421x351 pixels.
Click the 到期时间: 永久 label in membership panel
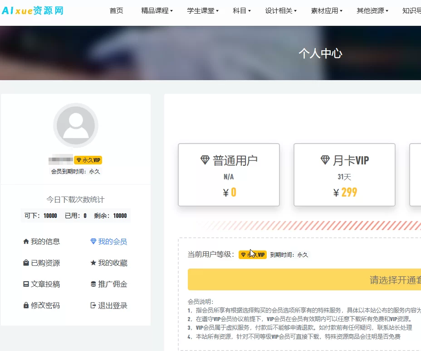(289, 255)
